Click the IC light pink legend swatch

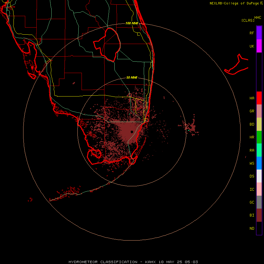[x=259, y=189]
